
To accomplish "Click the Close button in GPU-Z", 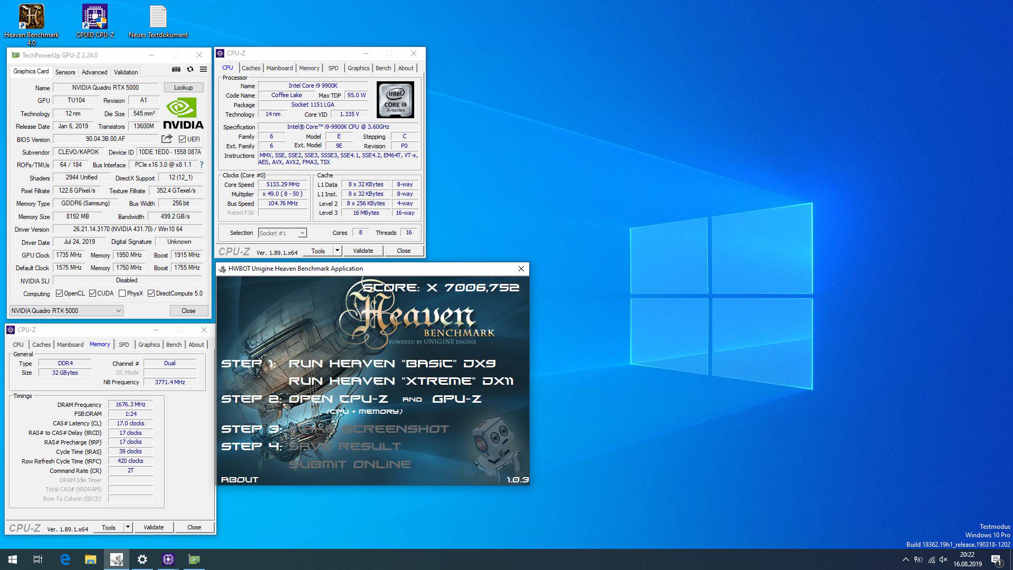I will click(188, 311).
